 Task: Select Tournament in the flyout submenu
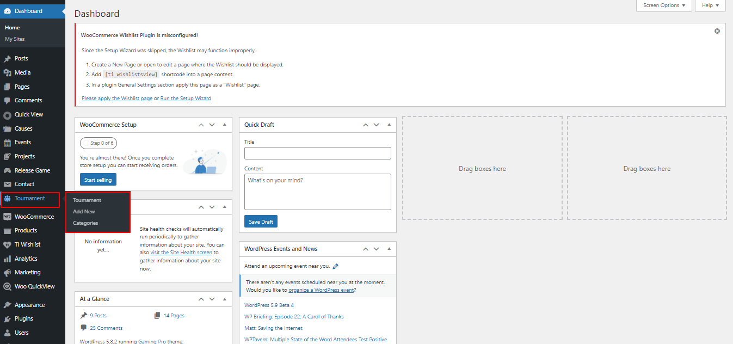[87, 200]
